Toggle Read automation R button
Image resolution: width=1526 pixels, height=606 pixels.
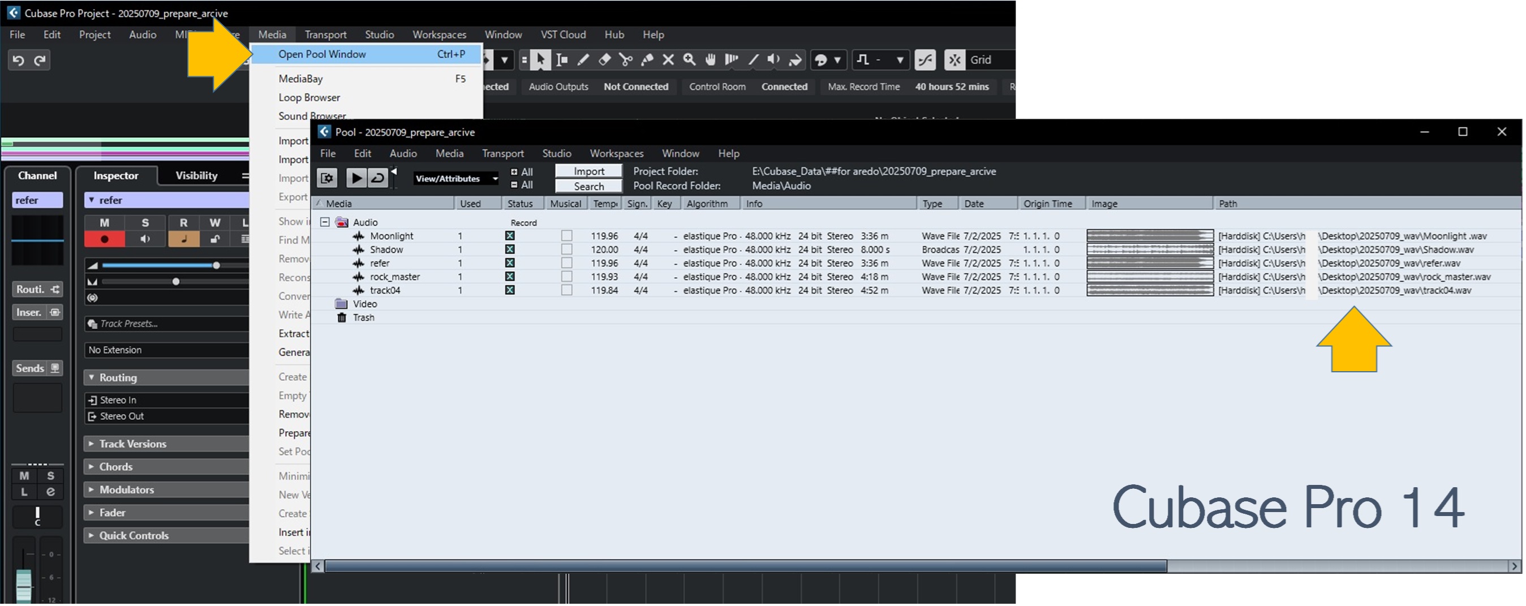pyautogui.click(x=184, y=223)
